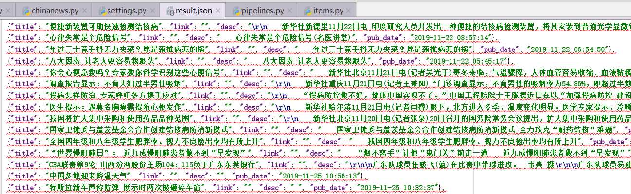This screenshot has width=631, height=194.
Task: Click the pub_date value "2019-11-22 08:57:14"
Action: click(x=452, y=37)
